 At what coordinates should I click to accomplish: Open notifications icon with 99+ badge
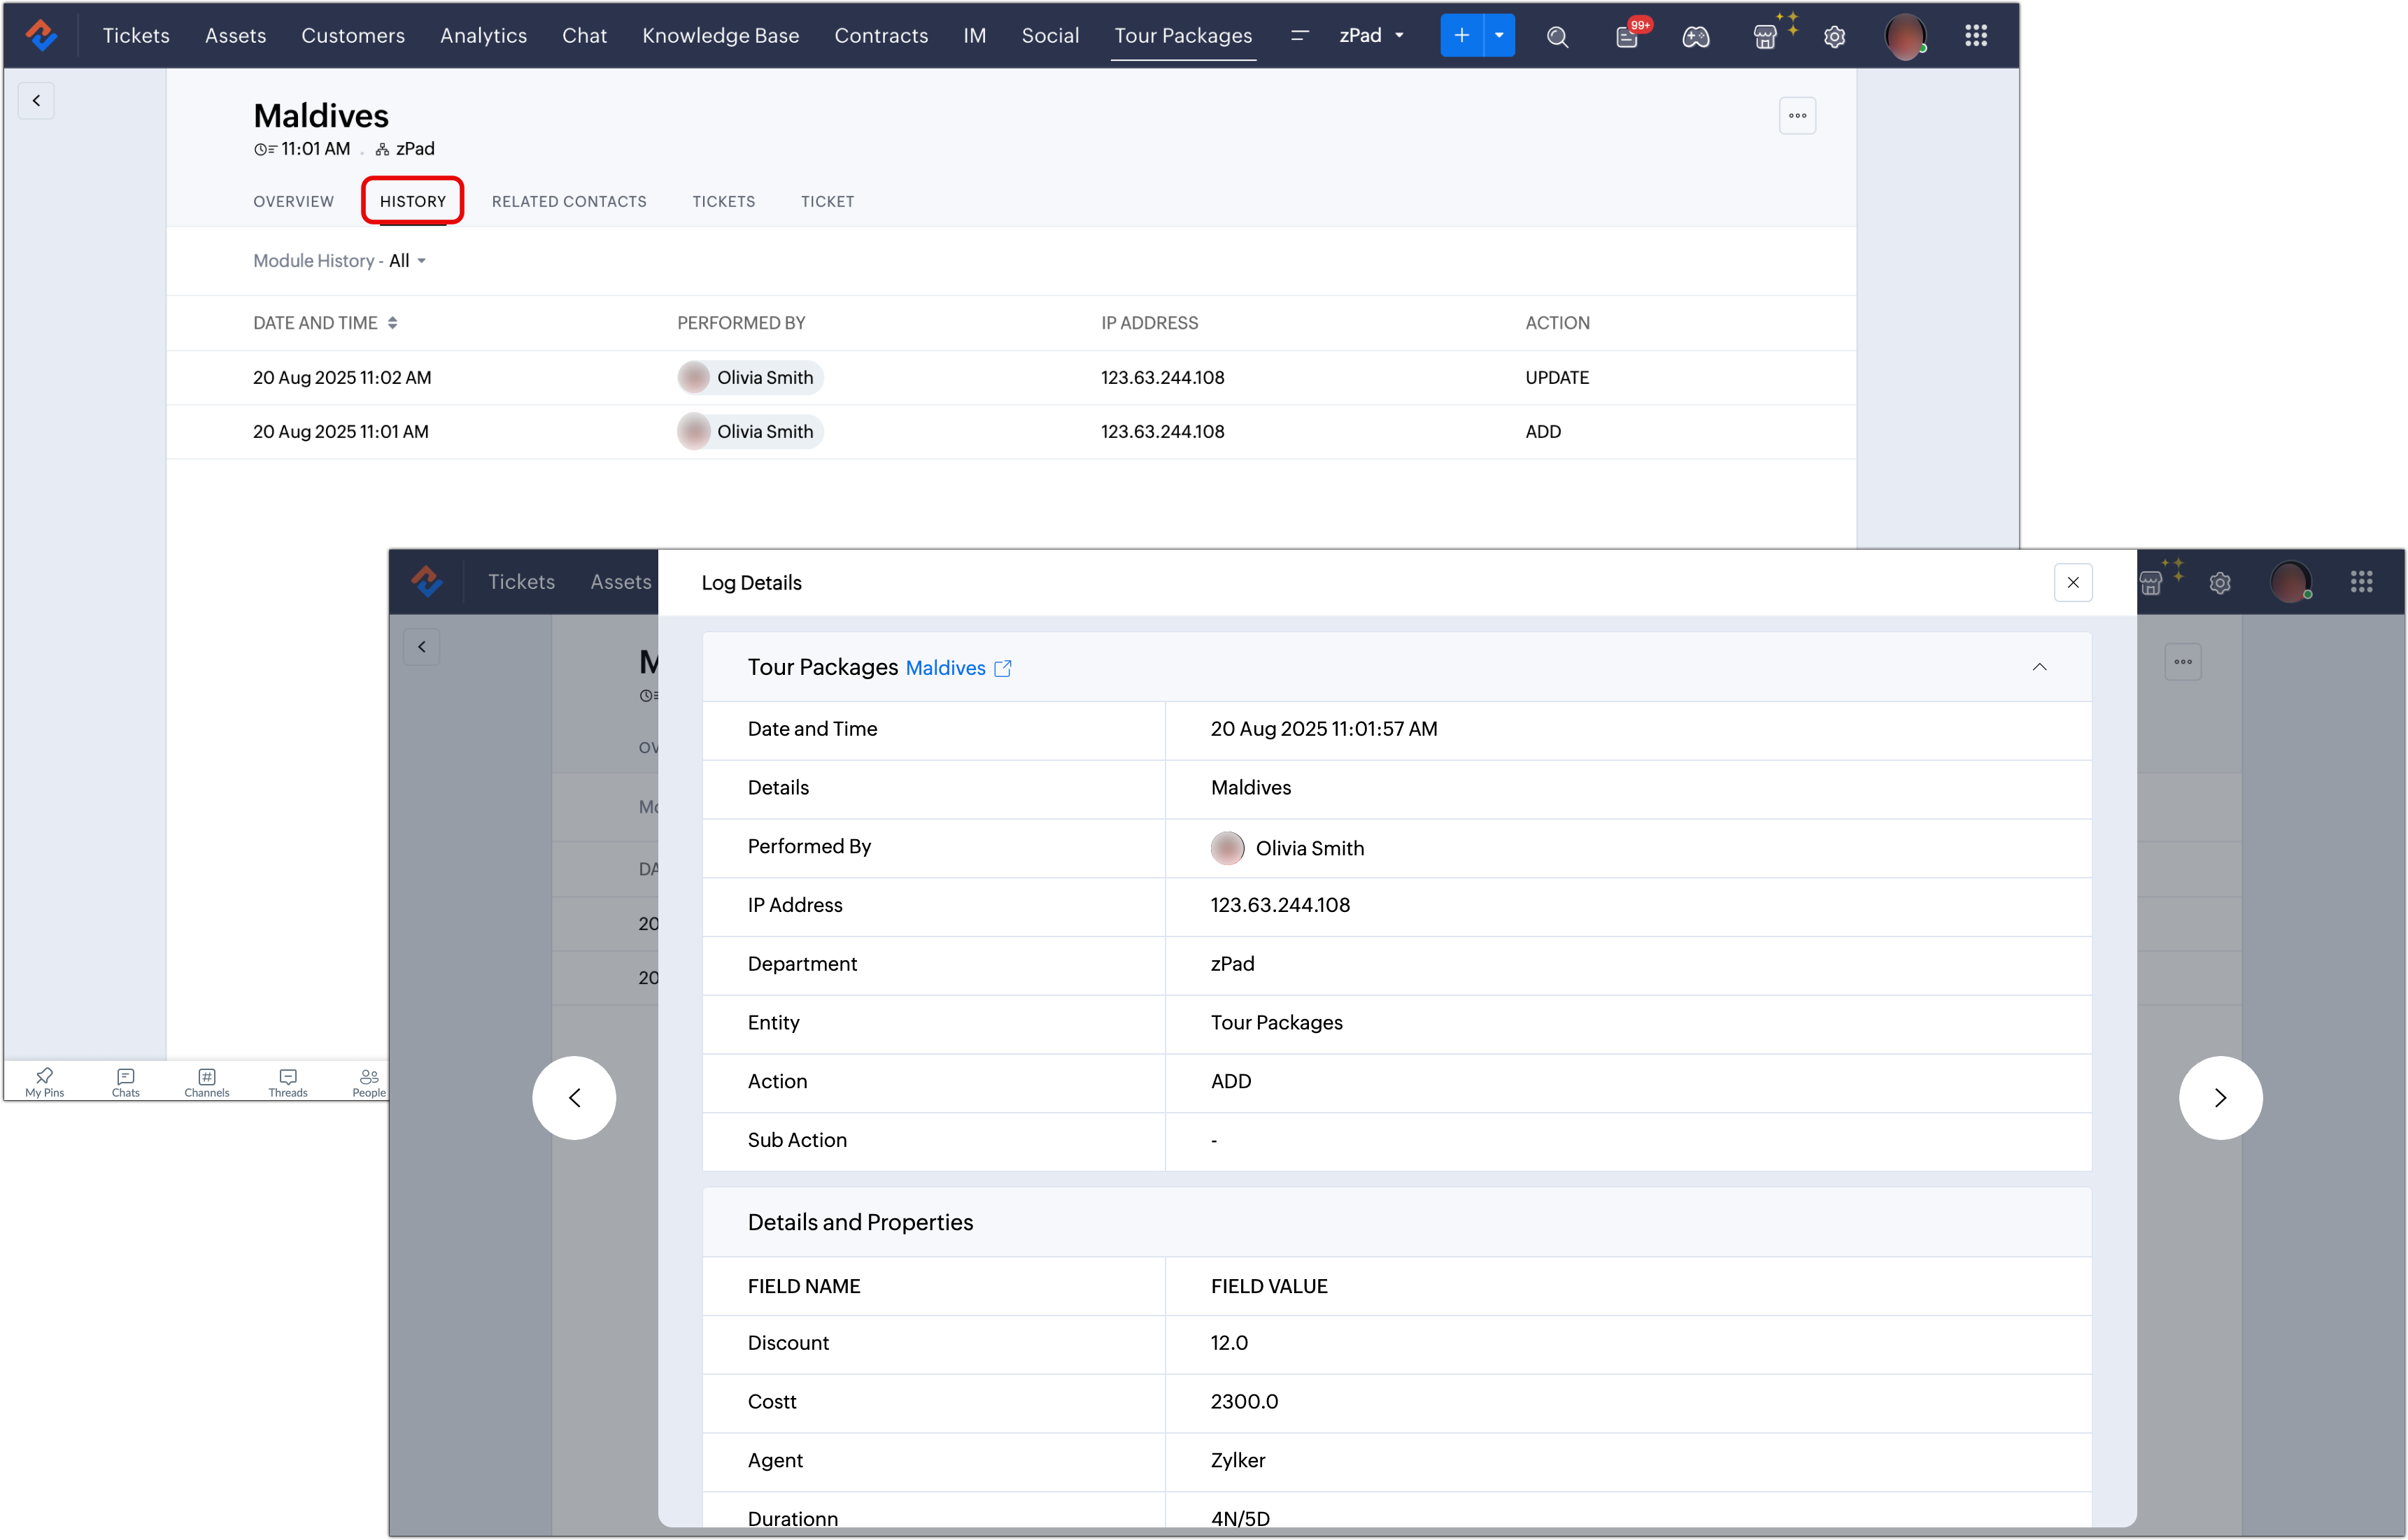point(1627,37)
